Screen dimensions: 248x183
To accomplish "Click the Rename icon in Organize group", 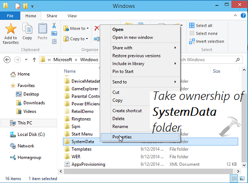I will 97,39.
